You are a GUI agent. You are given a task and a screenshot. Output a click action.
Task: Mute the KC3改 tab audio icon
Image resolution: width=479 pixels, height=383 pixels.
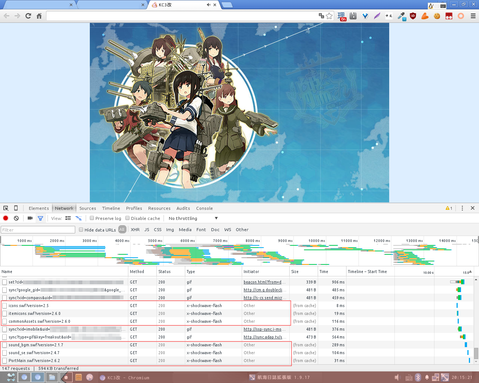coord(208,5)
